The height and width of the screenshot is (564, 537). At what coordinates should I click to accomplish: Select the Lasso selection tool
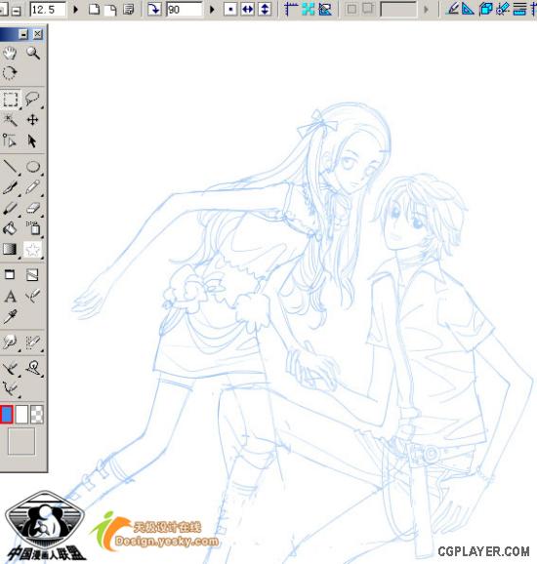tap(33, 99)
